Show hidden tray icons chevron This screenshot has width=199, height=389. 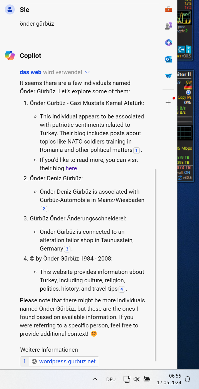(x=95, y=379)
